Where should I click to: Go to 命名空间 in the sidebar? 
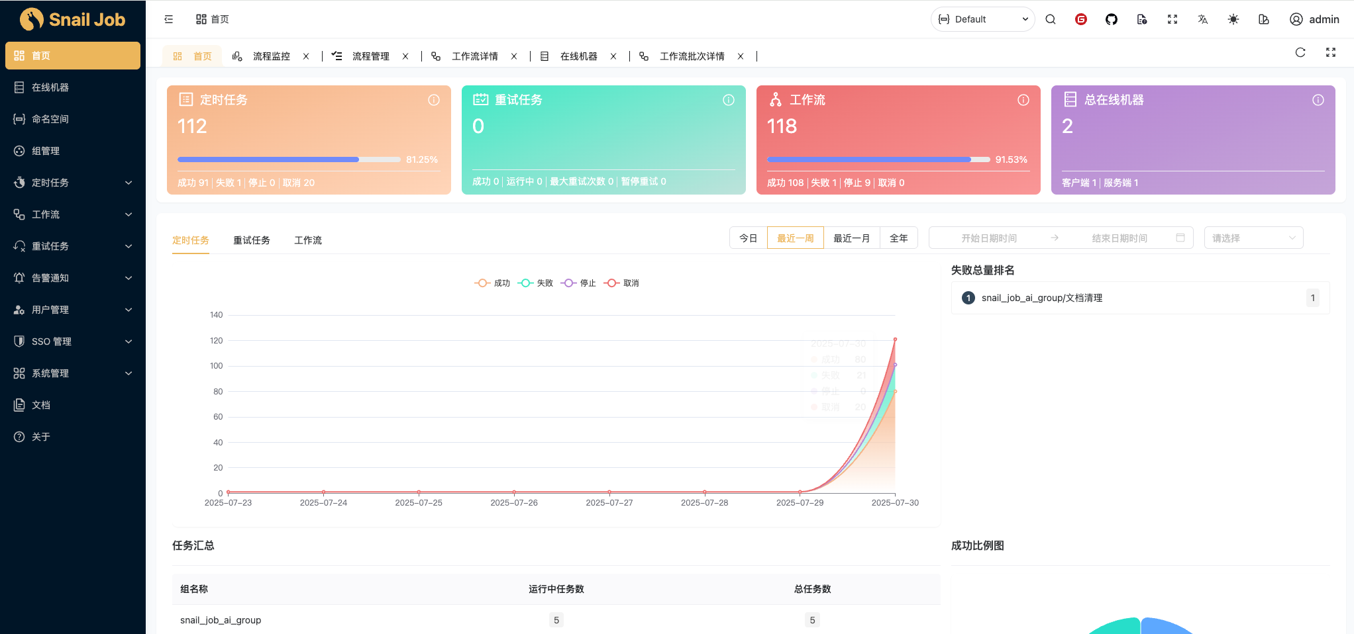[73, 119]
